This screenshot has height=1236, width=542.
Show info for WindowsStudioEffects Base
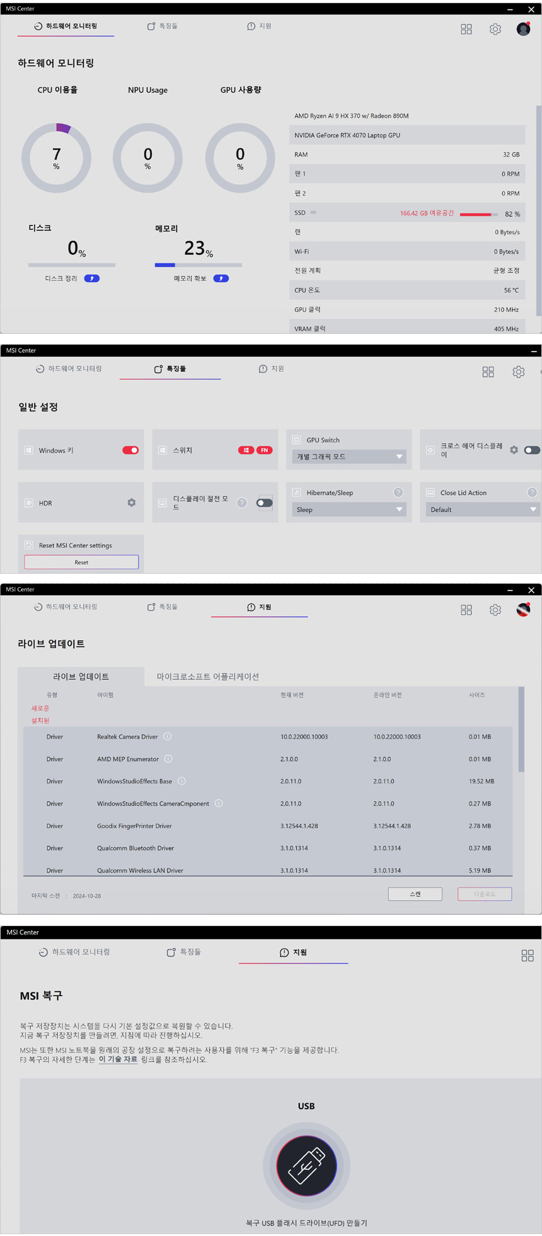182,781
